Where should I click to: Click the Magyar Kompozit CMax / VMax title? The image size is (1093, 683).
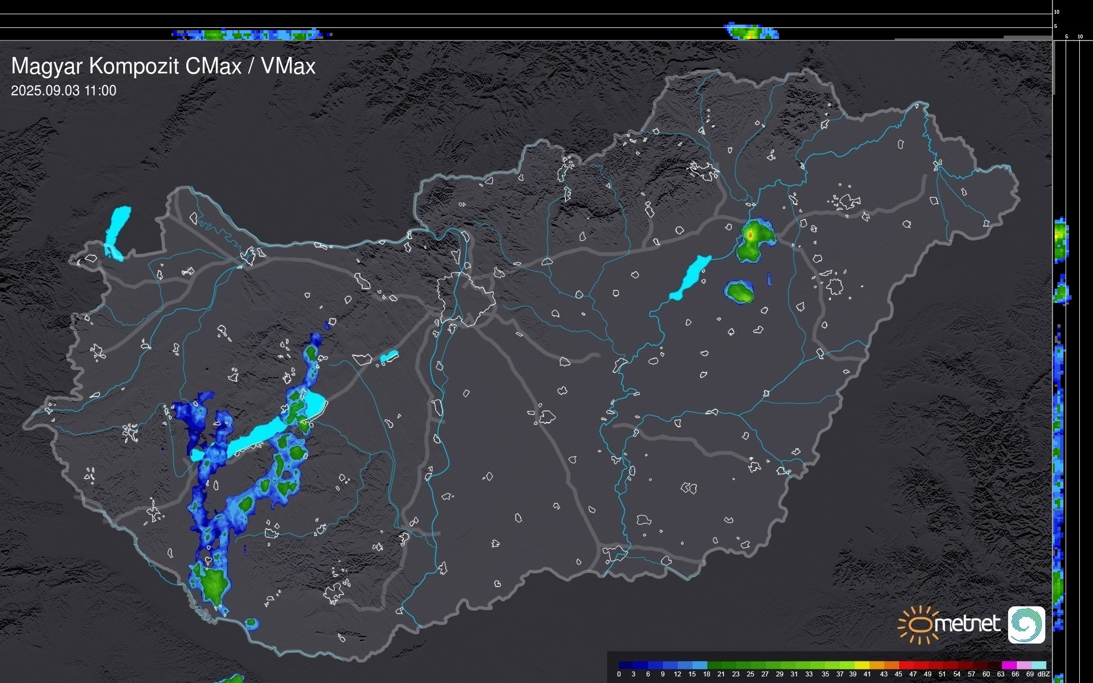(x=163, y=66)
